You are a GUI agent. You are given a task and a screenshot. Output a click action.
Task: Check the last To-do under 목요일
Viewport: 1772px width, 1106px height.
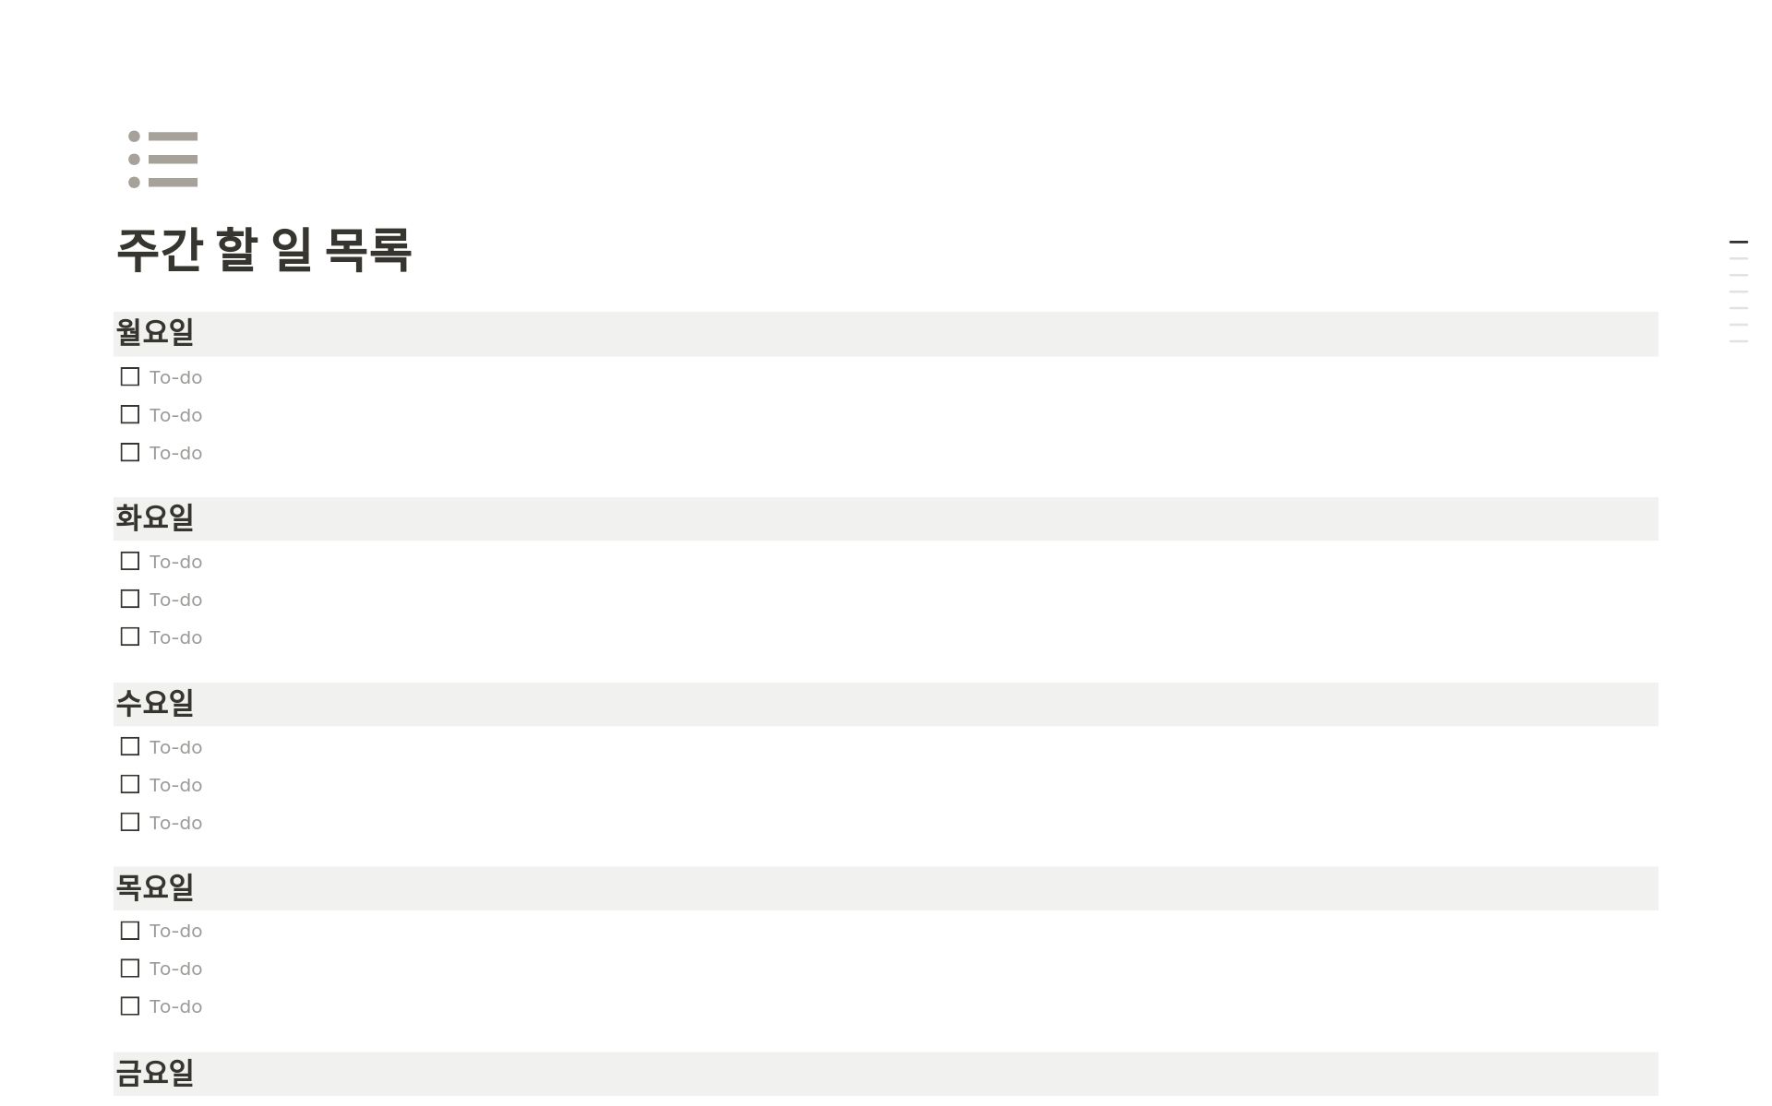point(129,1005)
